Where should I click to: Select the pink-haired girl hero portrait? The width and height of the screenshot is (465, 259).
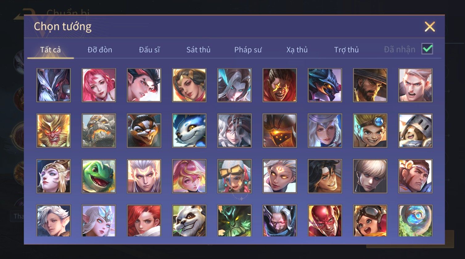click(99, 85)
